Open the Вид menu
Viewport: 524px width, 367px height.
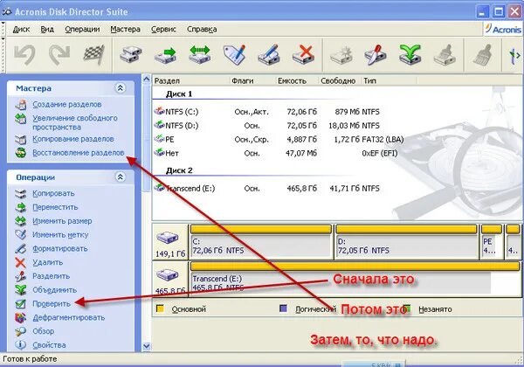tap(47, 30)
